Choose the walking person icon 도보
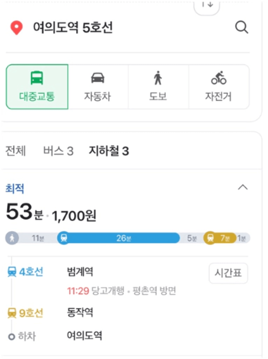 158,78
